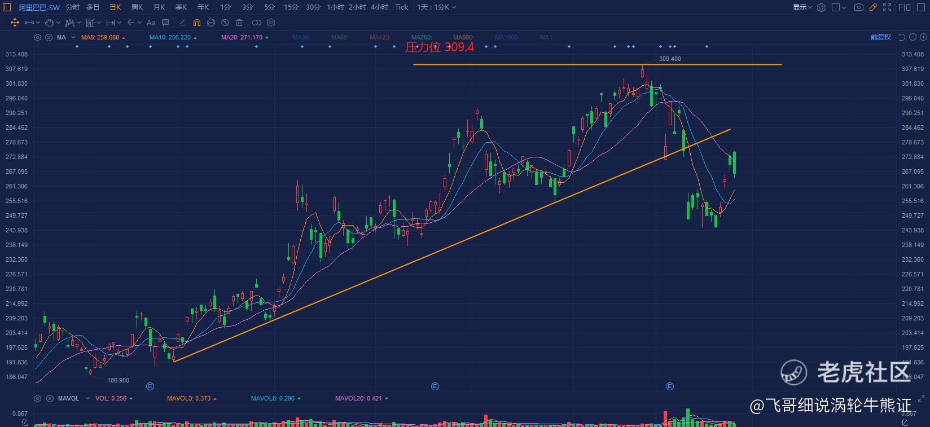Switch to 1分 minute chart

tap(225, 7)
